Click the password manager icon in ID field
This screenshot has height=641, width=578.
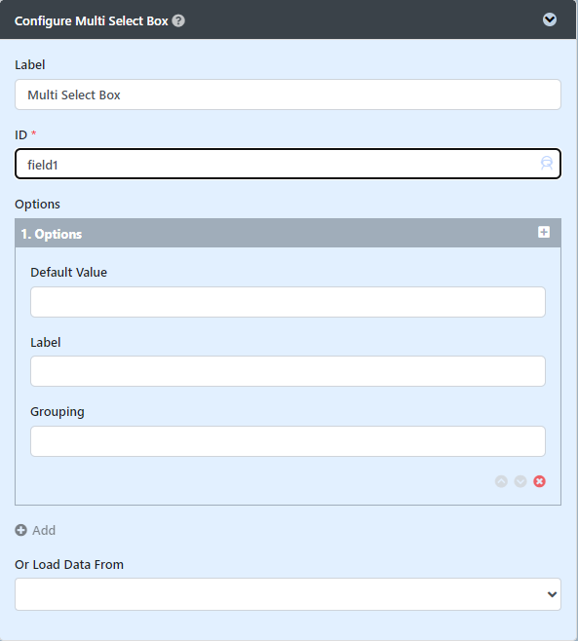[x=547, y=163]
